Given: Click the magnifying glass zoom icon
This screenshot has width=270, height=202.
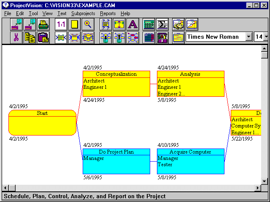Looking at the screenshot, I should click(x=88, y=24).
